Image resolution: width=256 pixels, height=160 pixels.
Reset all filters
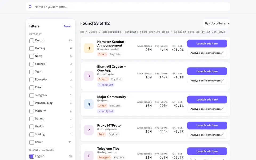[x=67, y=26]
